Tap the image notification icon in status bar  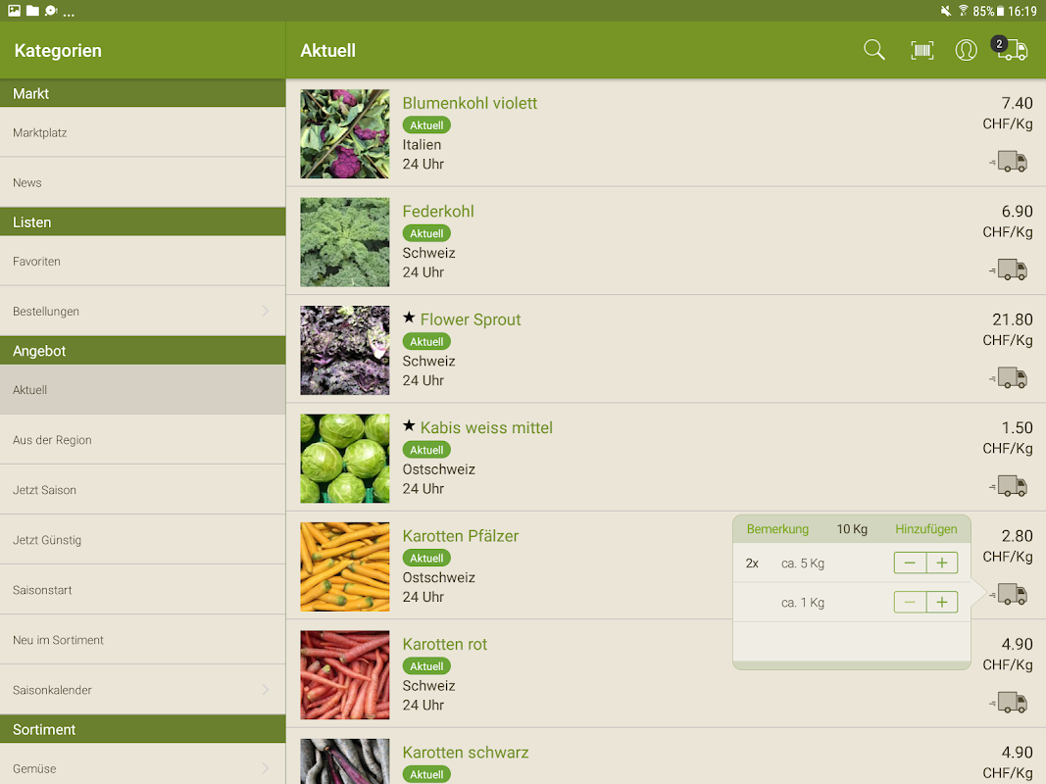click(x=14, y=11)
